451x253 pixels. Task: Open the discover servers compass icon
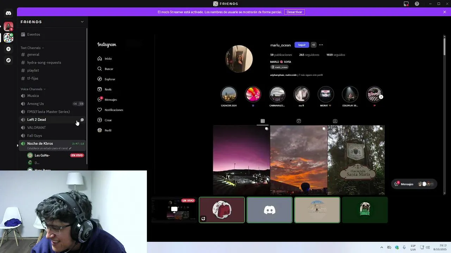pos(8,60)
